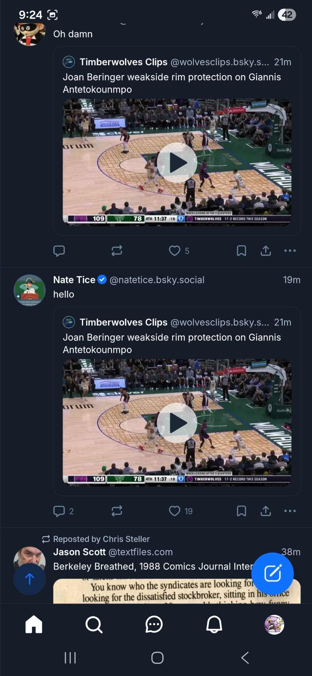The width and height of the screenshot is (312, 676).
Task: Open more options for Nate Tice's post
Action: click(x=290, y=511)
